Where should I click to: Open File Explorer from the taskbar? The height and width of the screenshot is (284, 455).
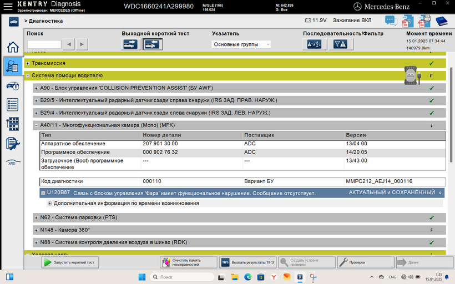[x=235, y=277]
